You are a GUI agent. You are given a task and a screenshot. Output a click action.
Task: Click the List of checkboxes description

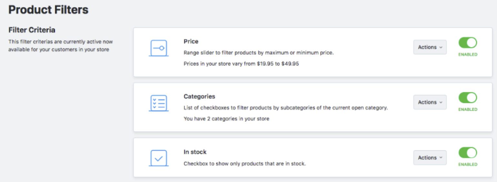(x=286, y=108)
